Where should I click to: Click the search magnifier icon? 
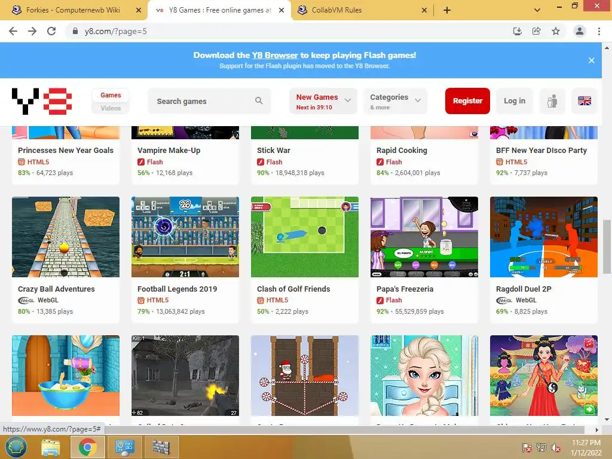click(259, 100)
